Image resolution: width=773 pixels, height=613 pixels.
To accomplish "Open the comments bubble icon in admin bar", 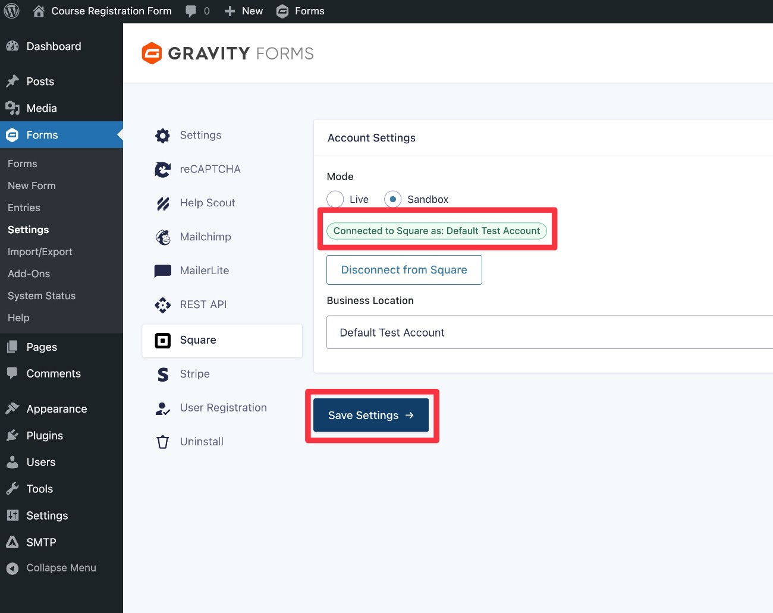I will coord(191,11).
